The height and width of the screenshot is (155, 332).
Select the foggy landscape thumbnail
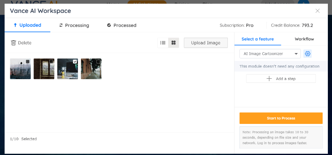click(x=20, y=69)
